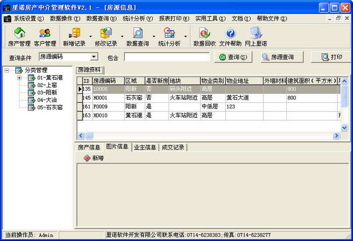
Task: Click the icon beside 04-大冶
Action: click(31, 100)
